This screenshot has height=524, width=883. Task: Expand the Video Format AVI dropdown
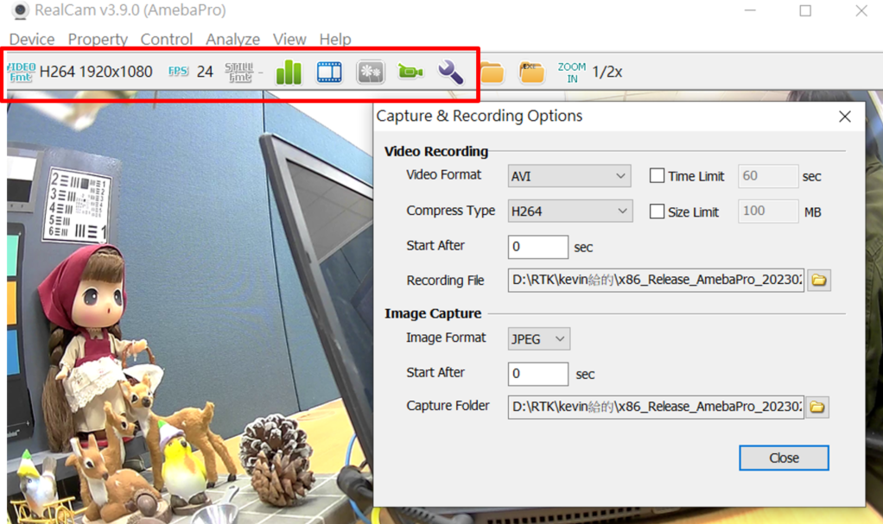569,176
